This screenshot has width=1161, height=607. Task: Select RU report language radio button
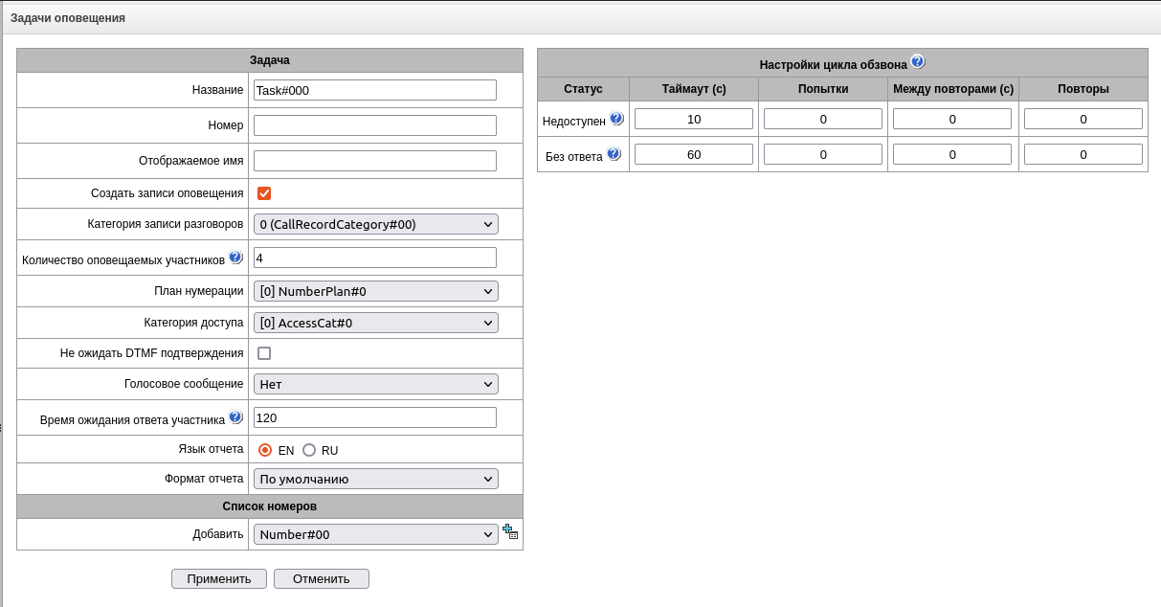point(309,450)
